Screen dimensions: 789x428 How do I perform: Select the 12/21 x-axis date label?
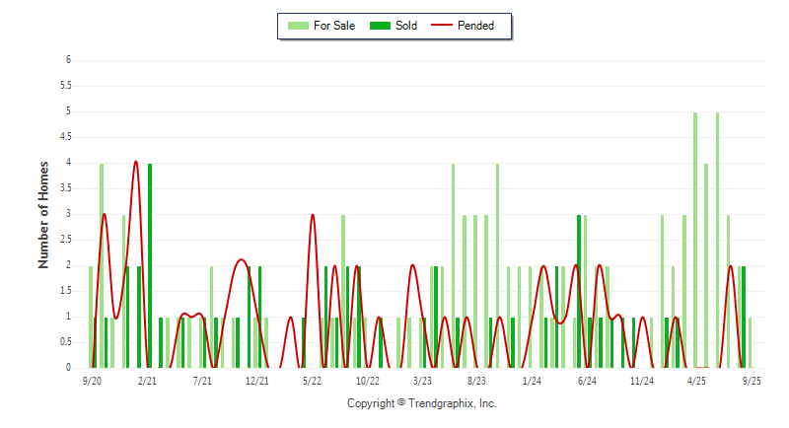[x=257, y=381]
